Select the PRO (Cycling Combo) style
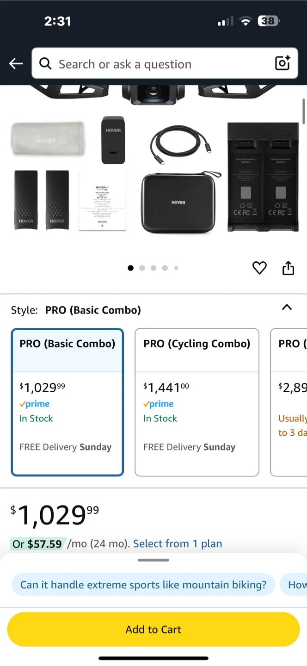 click(196, 401)
